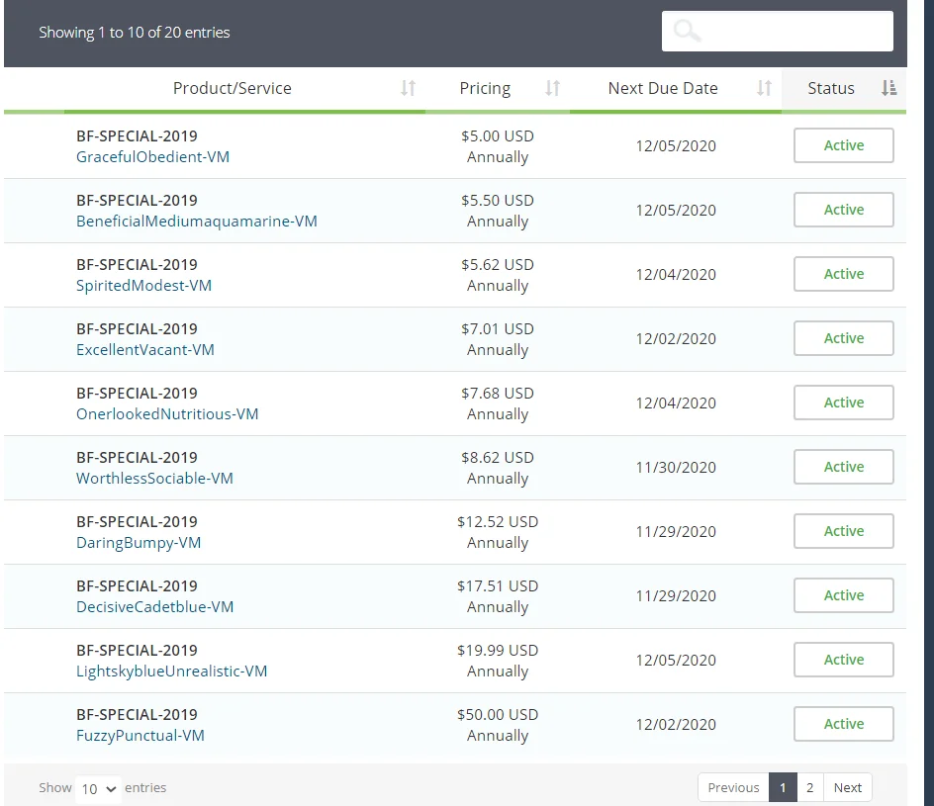Click Active status for WorthlessSociable-VM
Screen dimensions: 934x806
843,467
